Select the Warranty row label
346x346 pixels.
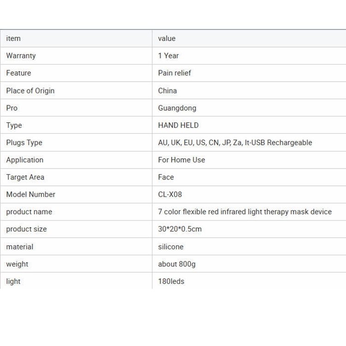pos(21,56)
